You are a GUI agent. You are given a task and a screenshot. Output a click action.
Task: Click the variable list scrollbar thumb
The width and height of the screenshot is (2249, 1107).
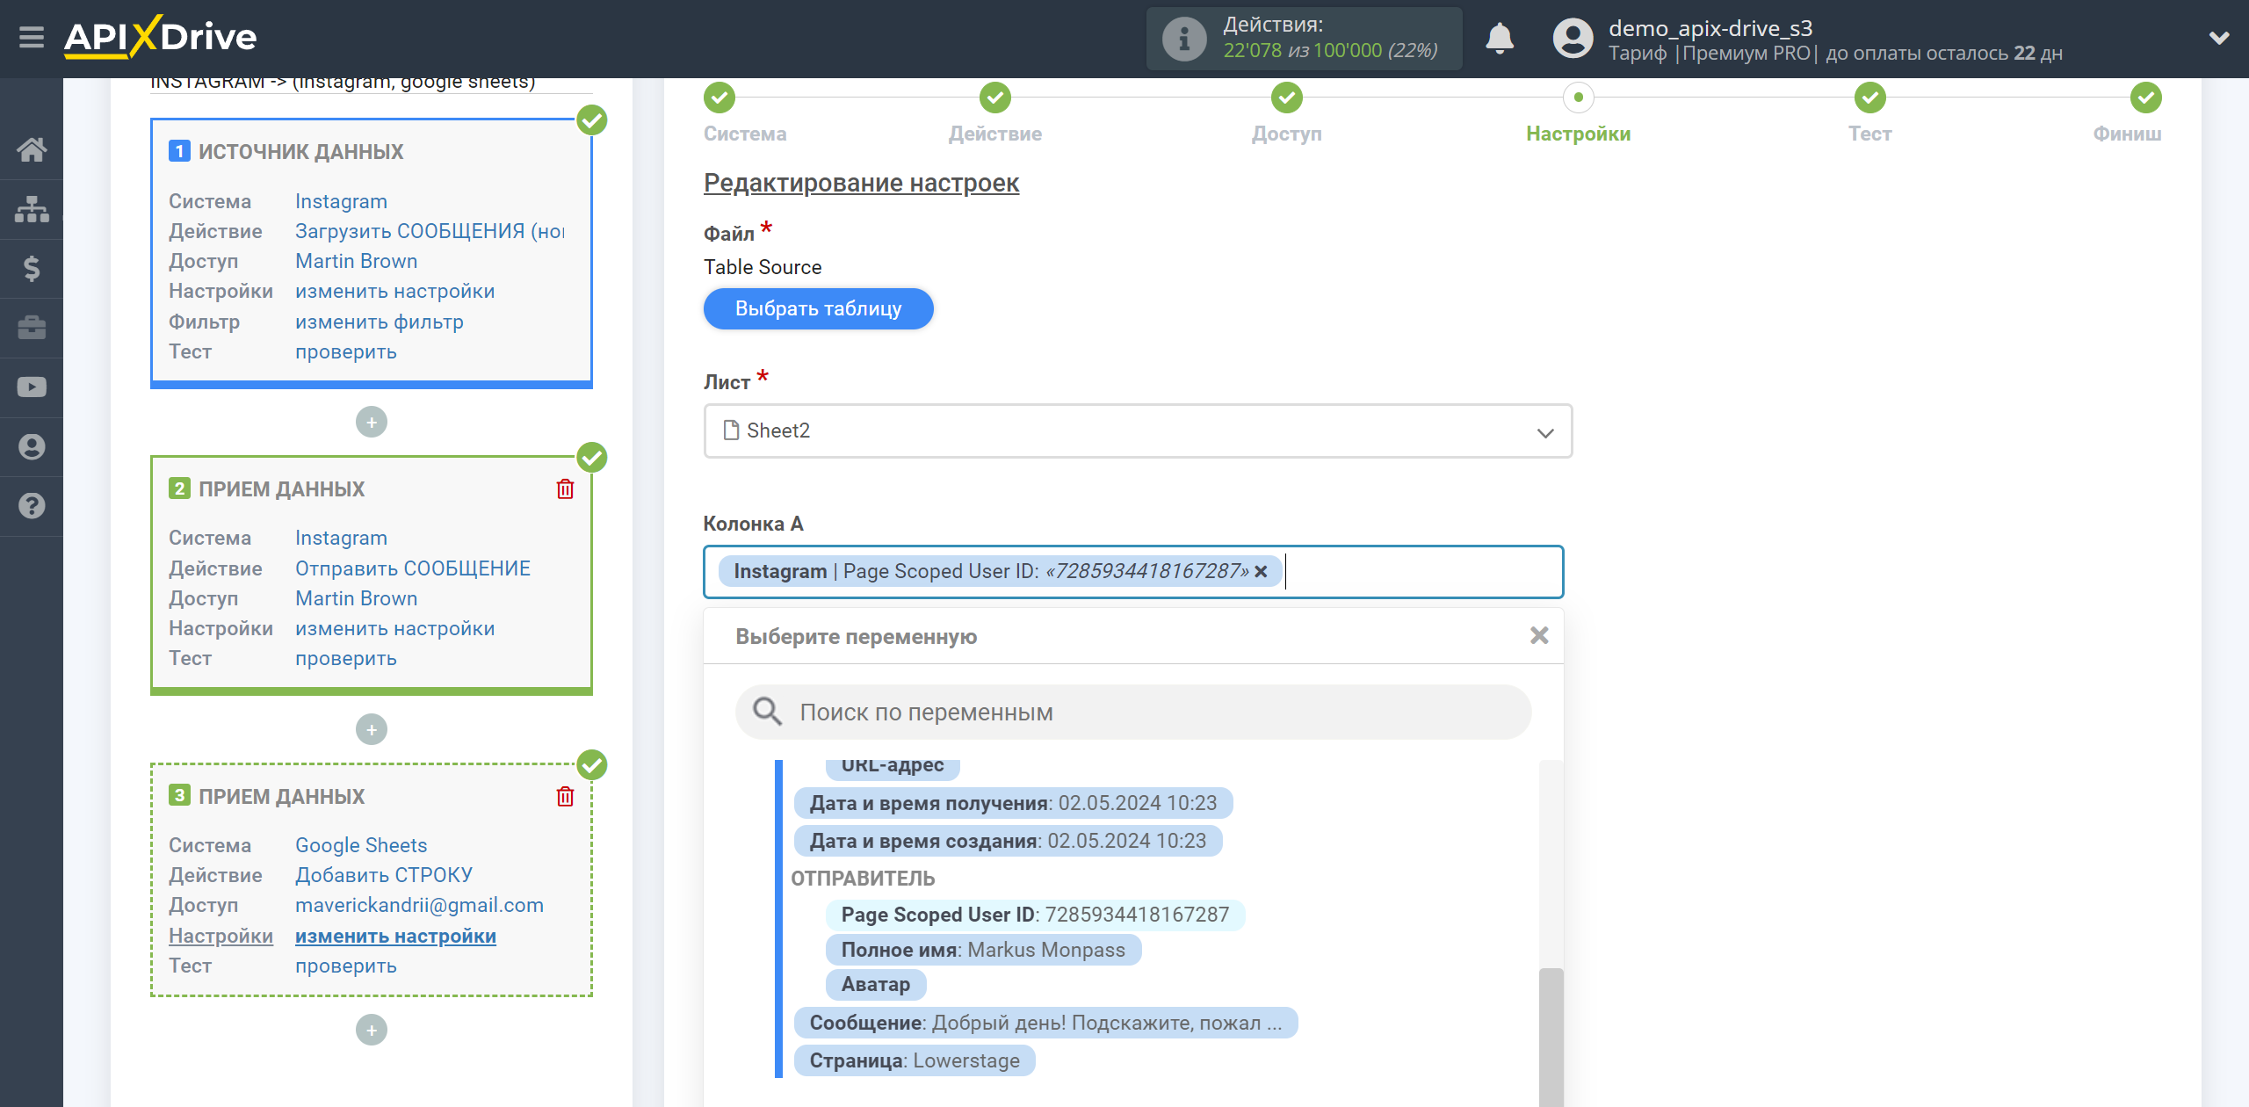(x=1551, y=1037)
